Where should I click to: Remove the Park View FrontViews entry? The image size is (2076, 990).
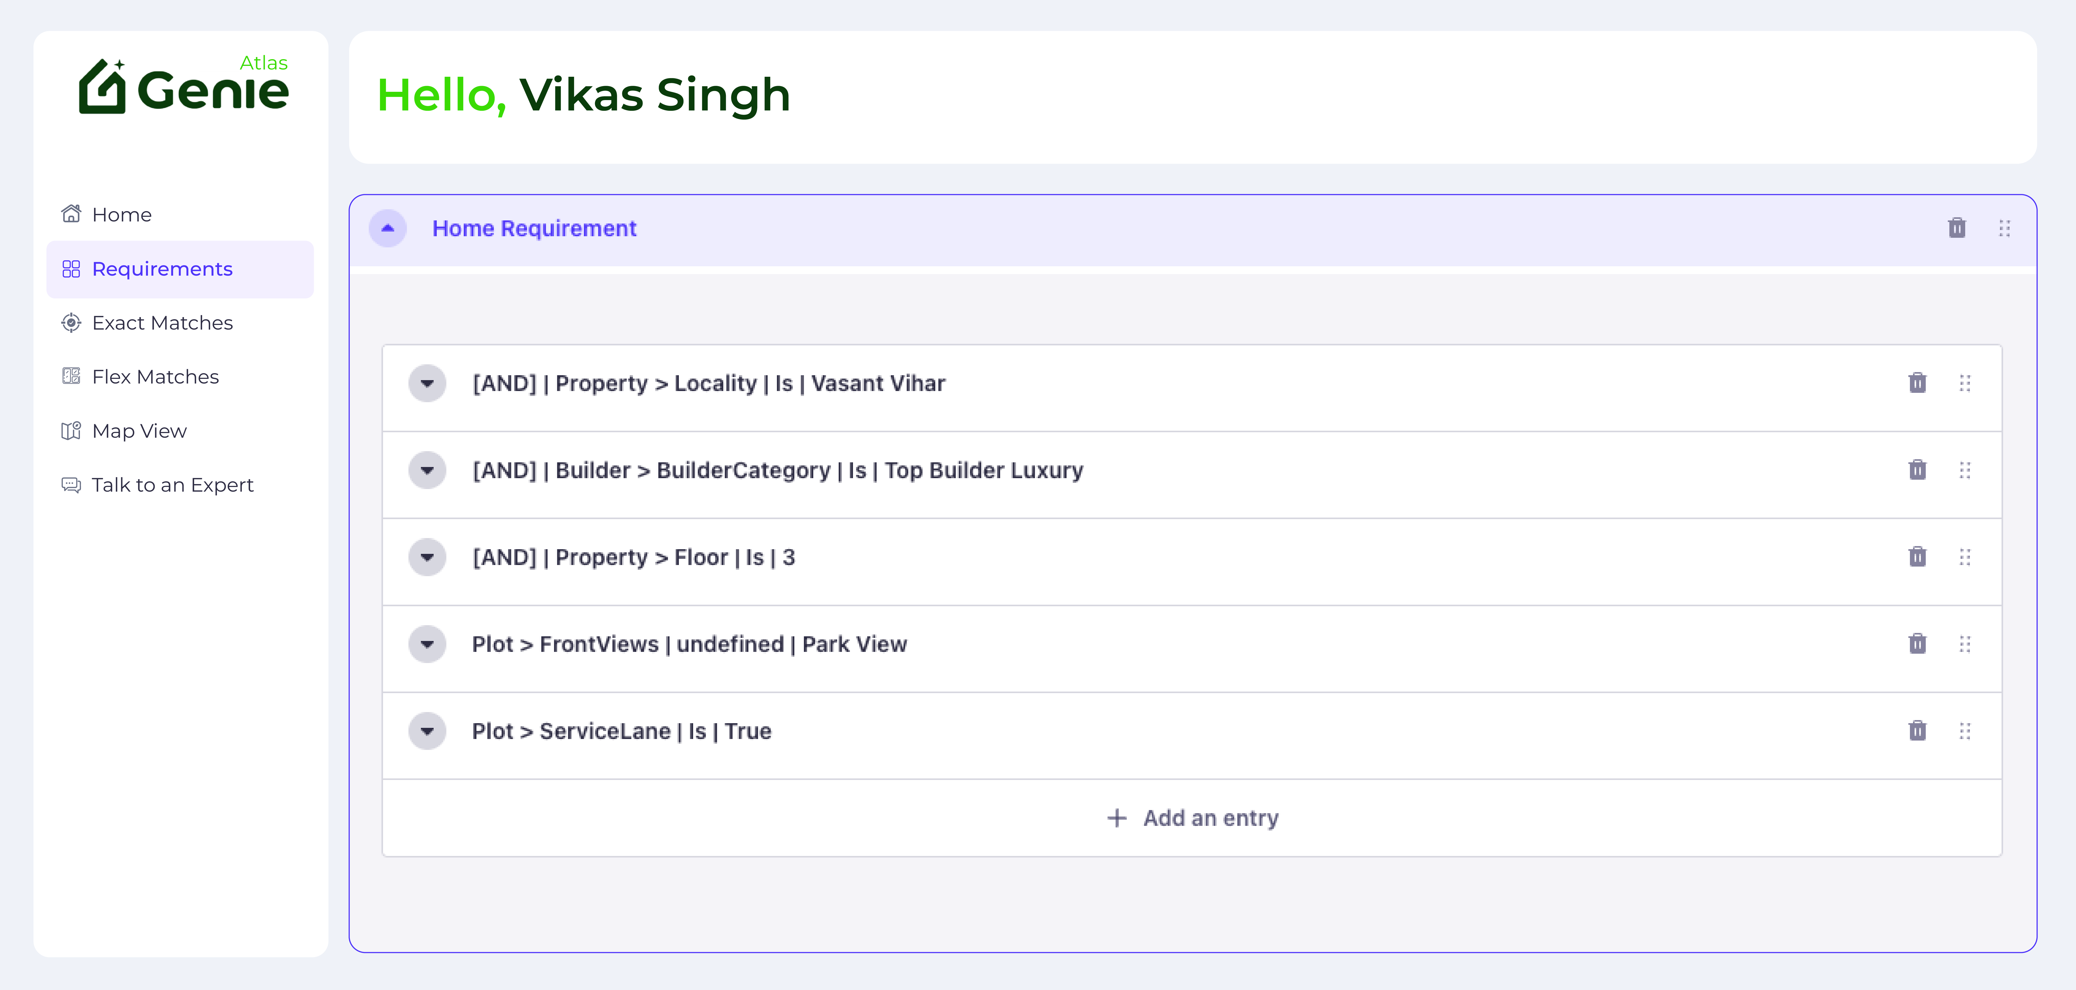pyautogui.click(x=1917, y=644)
